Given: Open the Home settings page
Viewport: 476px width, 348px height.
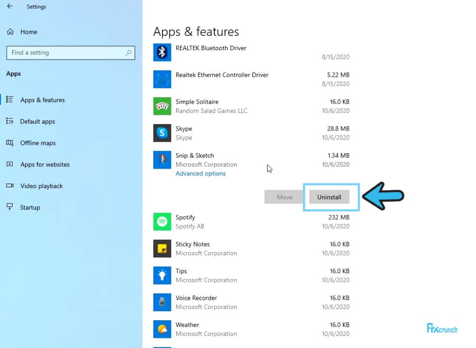Looking at the screenshot, I should tap(29, 32).
